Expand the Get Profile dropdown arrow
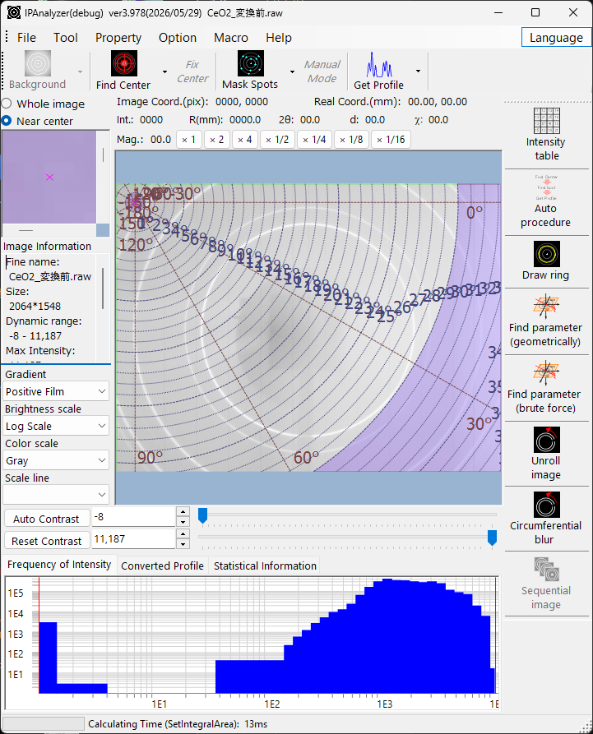 pos(419,72)
